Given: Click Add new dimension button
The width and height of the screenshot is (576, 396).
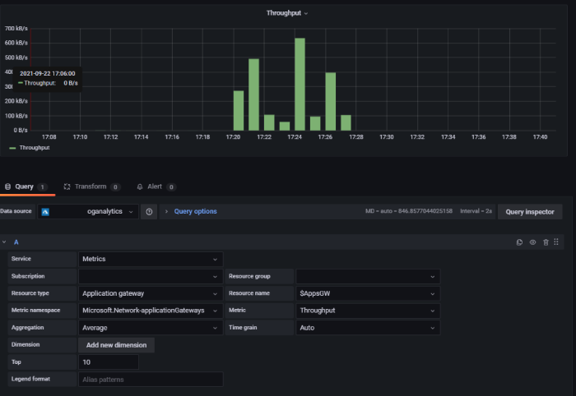Looking at the screenshot, I should (x=116, y=345).
